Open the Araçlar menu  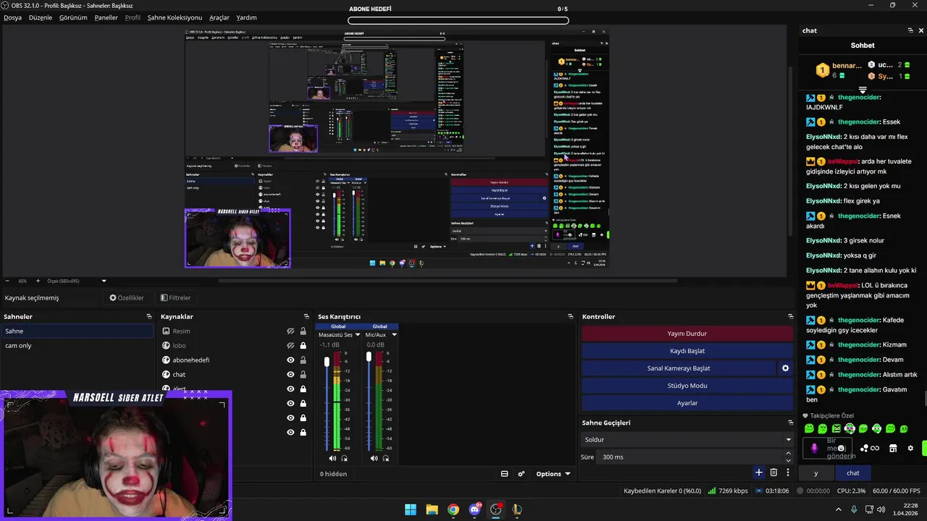coord(219,17)
